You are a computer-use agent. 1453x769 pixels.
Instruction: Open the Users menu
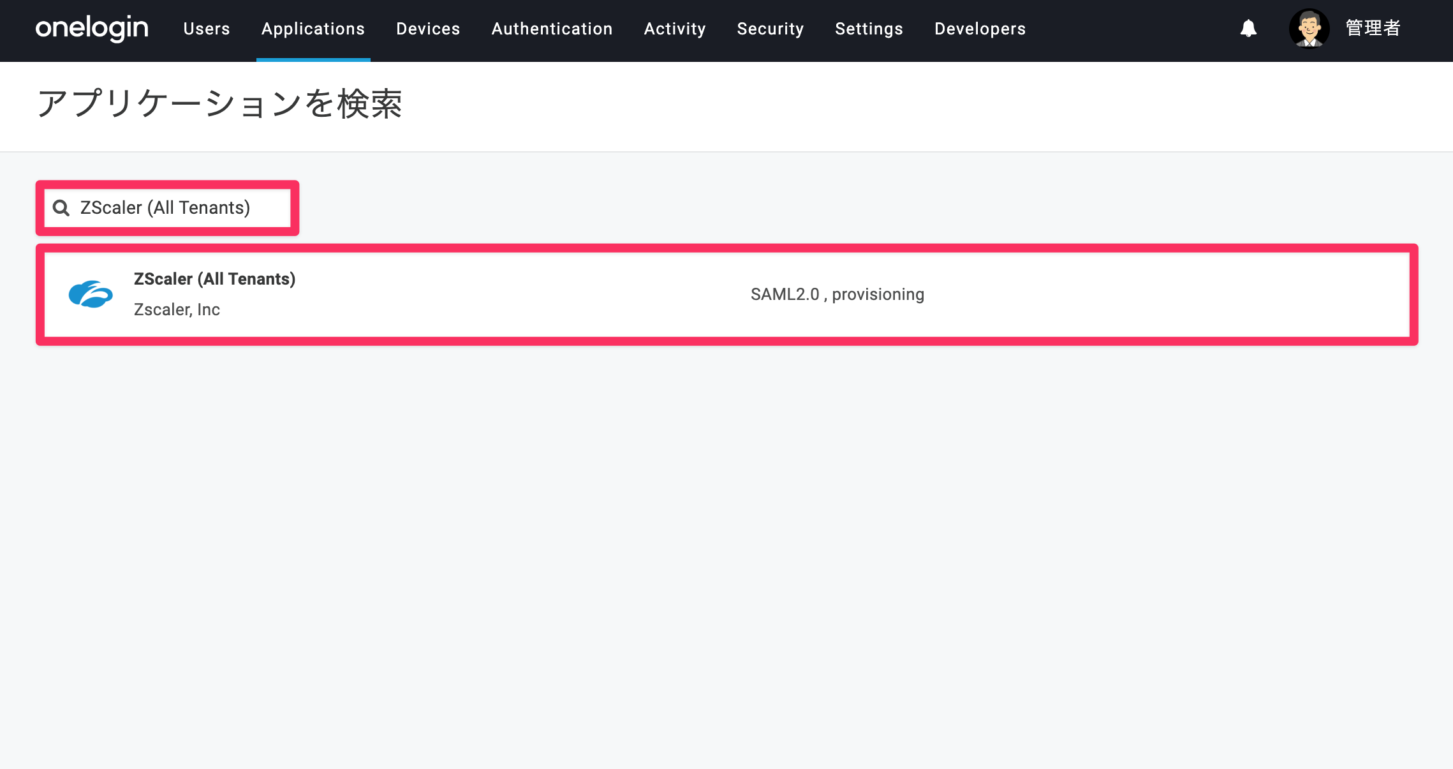(x=207, y=29)
